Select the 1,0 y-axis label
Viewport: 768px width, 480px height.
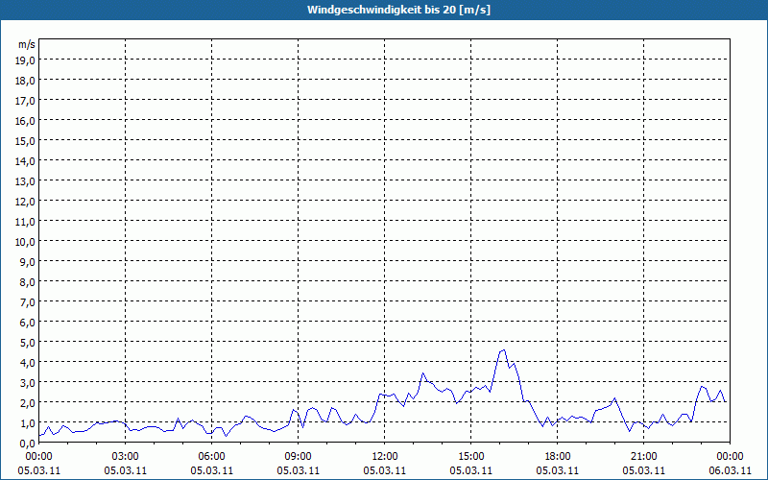[29, 423]
